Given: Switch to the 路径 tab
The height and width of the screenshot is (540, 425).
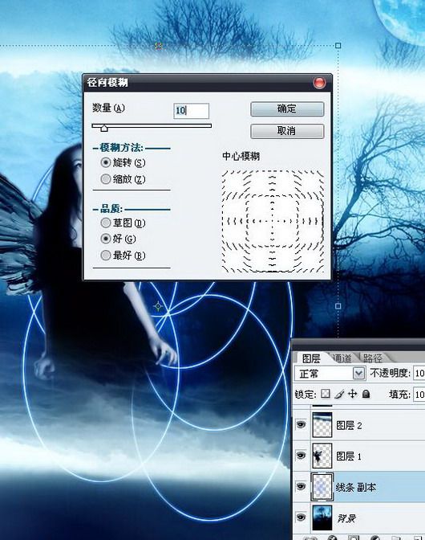Looking at the screenshot, I should pos(372,358).
